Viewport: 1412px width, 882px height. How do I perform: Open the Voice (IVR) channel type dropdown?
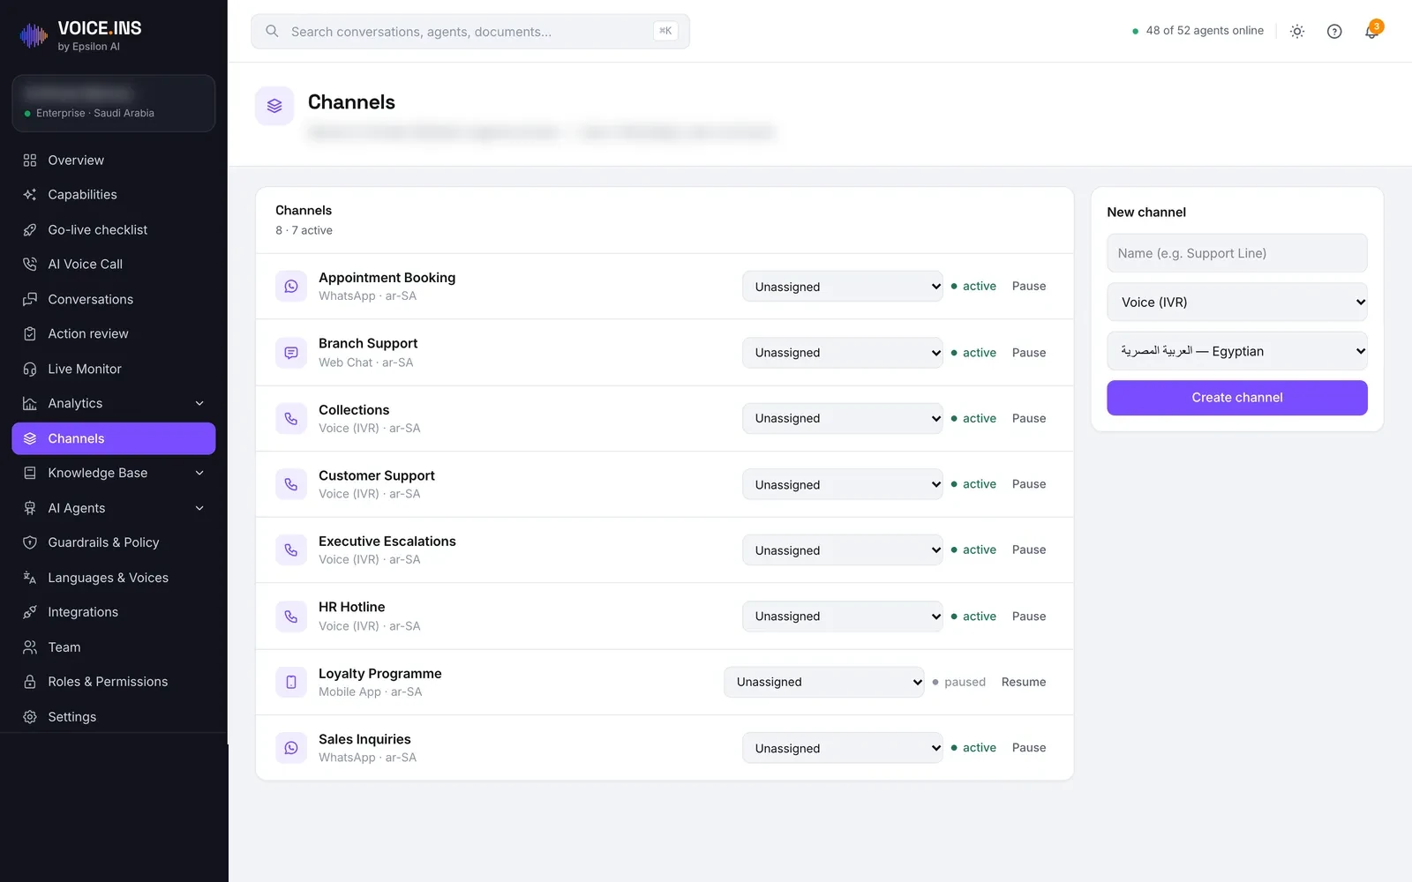click(1237, 302)
